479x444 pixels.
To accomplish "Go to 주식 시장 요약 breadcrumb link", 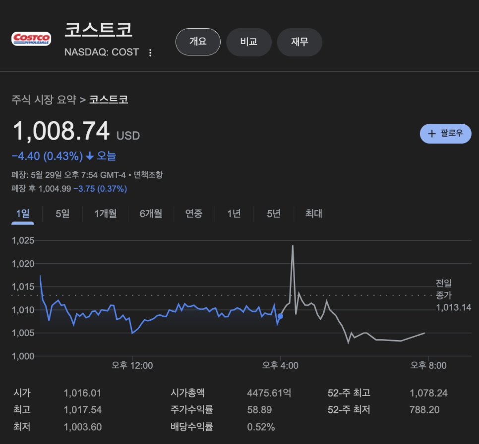I will pos(44,99).
